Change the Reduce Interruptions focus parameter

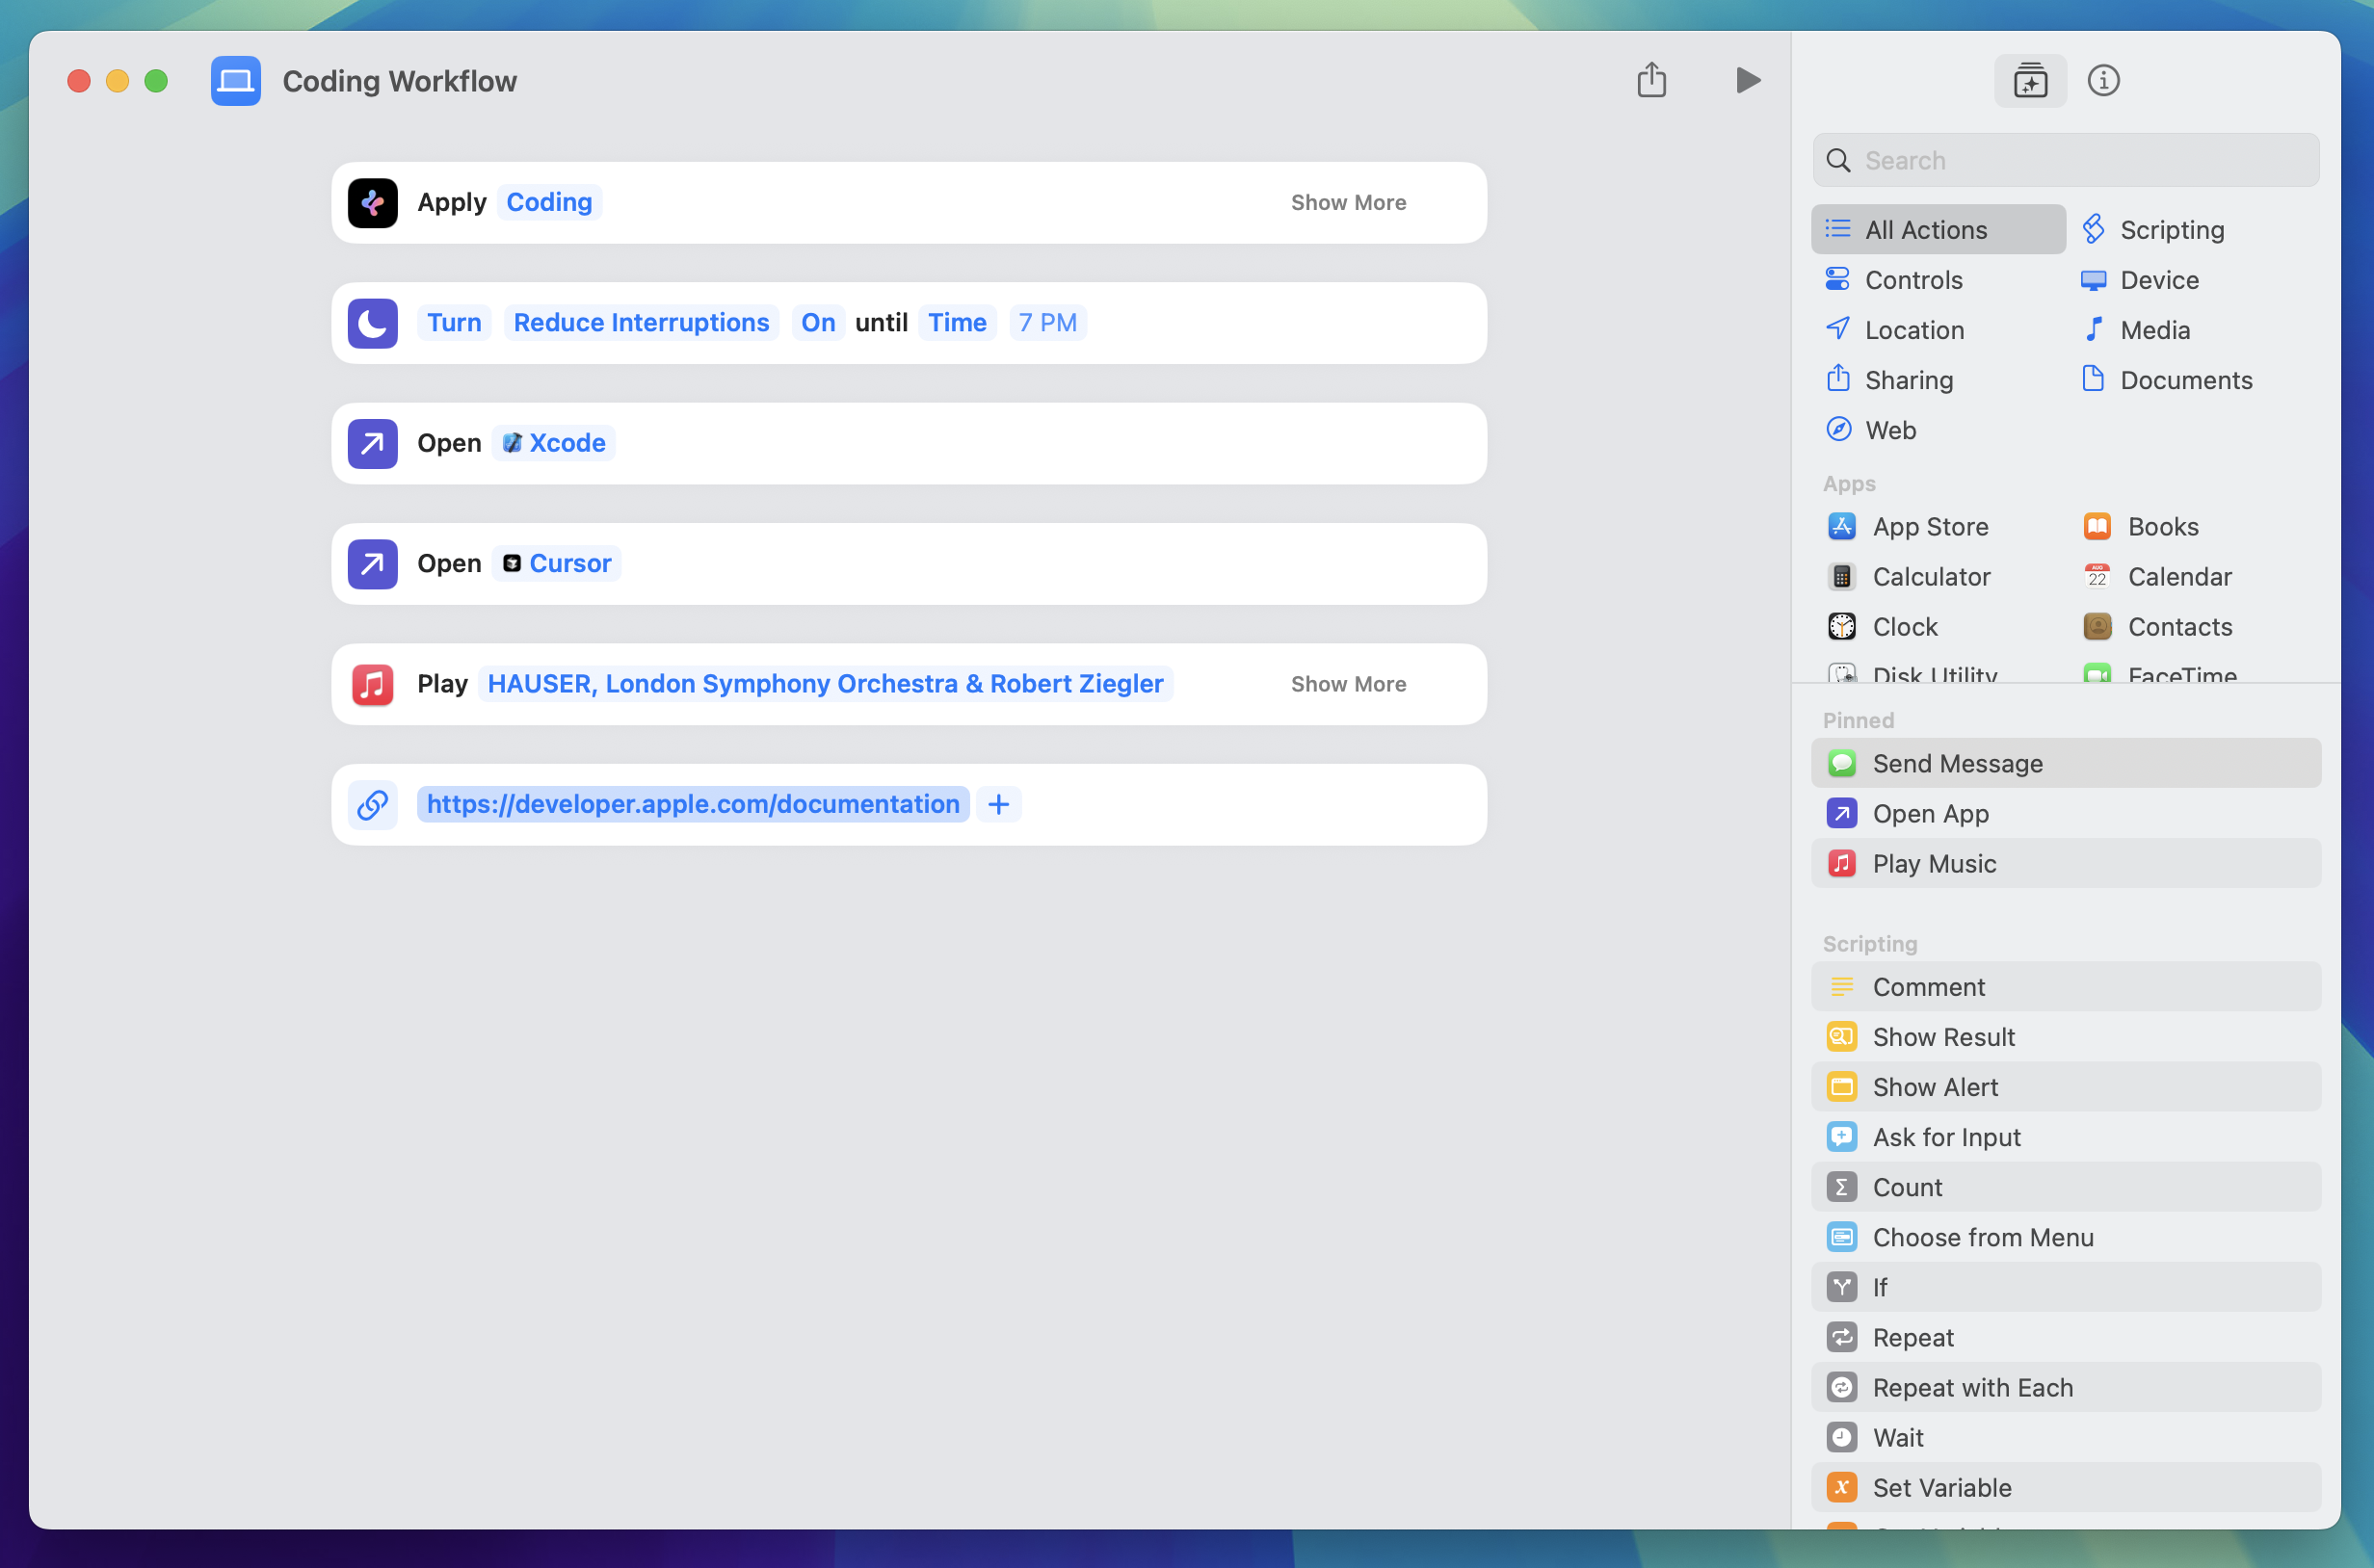coord(641,323)
